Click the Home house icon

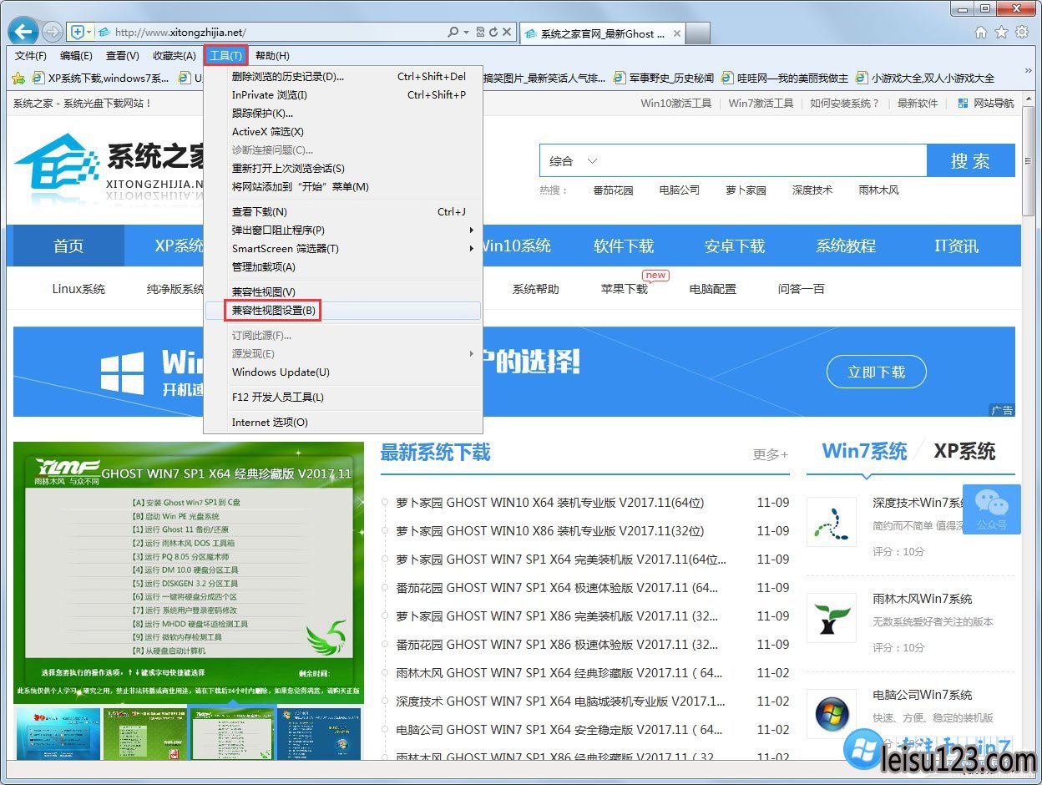[981, 32]
